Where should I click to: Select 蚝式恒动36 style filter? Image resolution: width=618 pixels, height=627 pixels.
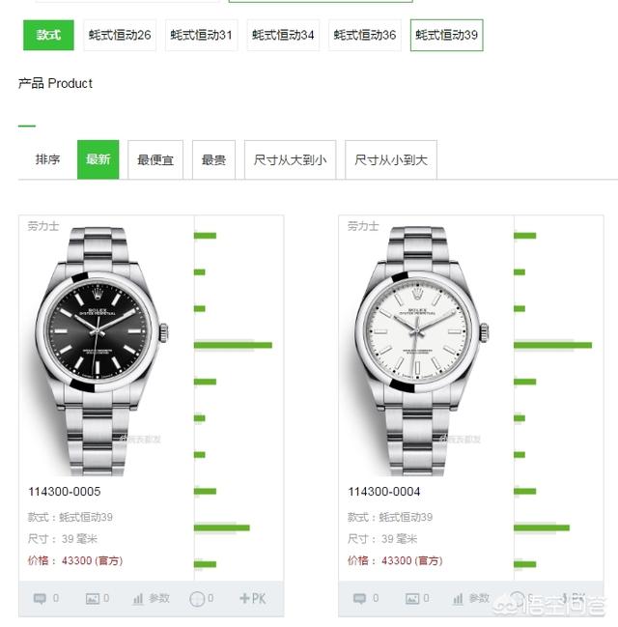tap(365, 35)
